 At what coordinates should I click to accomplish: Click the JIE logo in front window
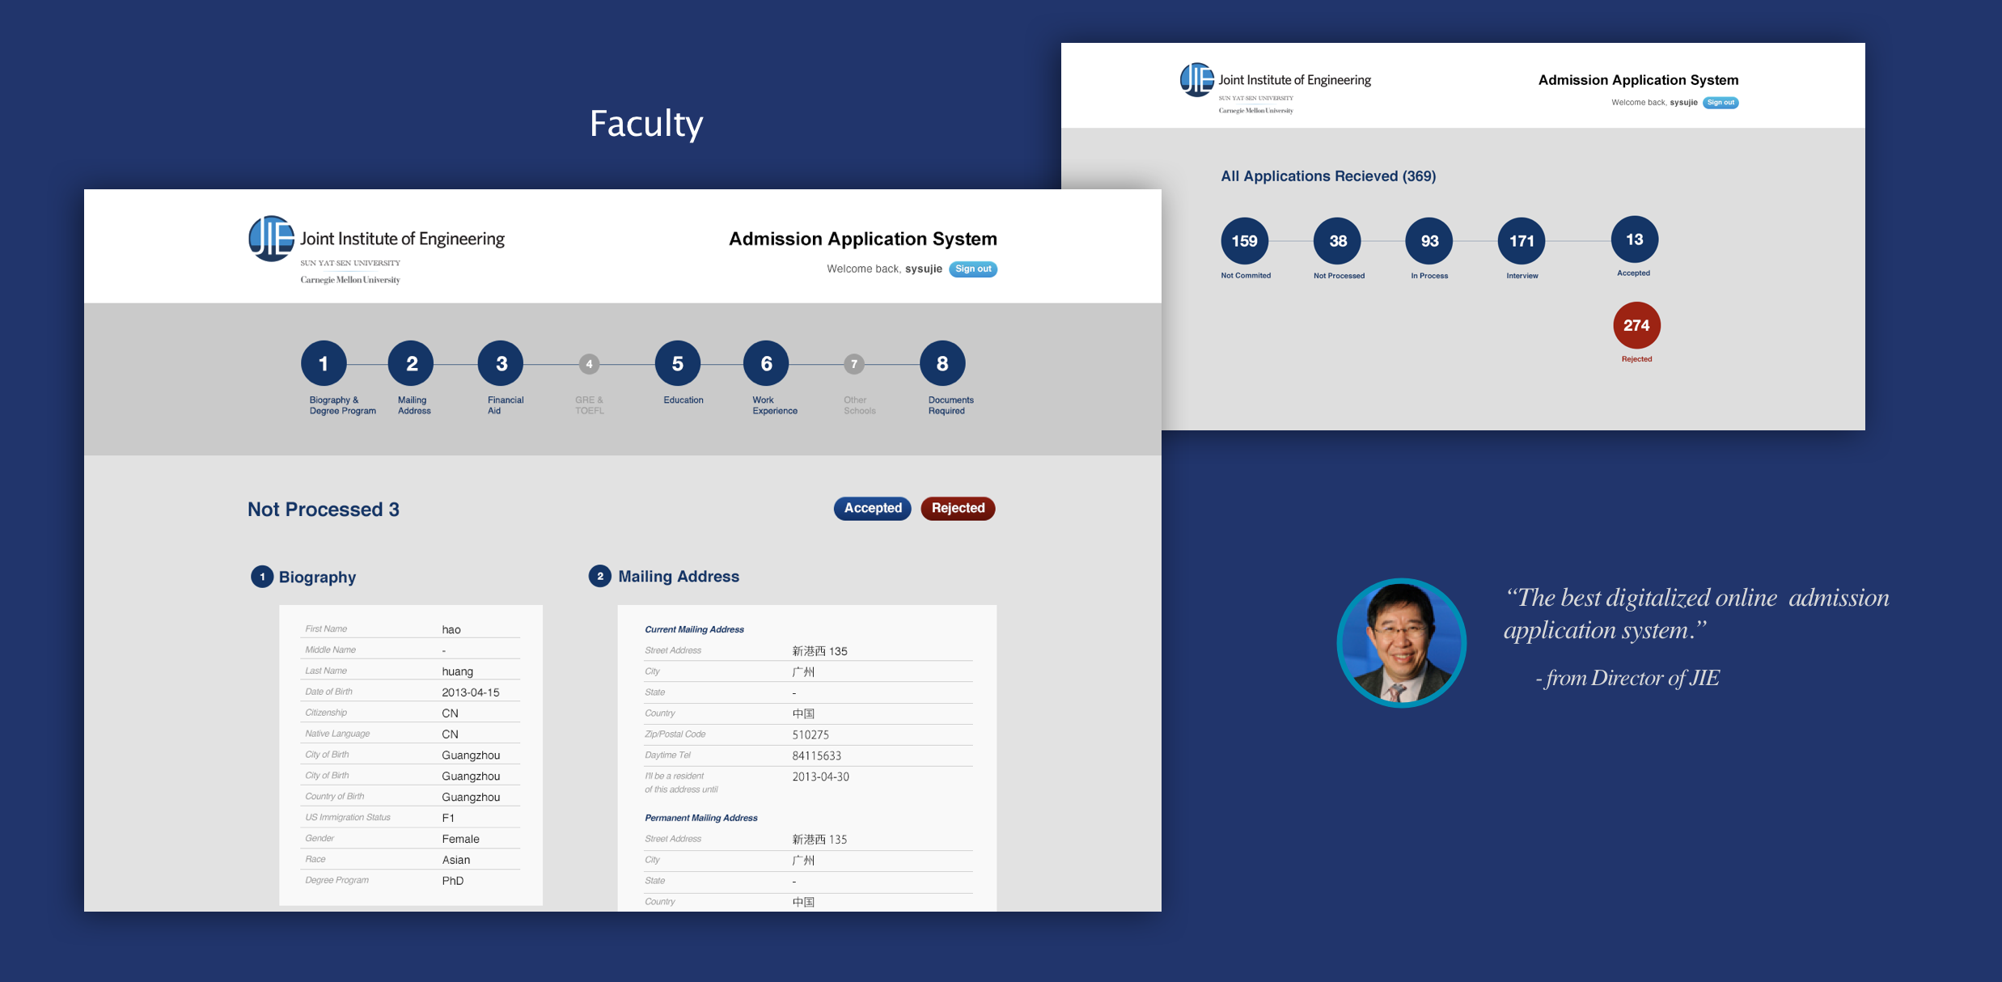pyautogui.click(x=272, y=239)
